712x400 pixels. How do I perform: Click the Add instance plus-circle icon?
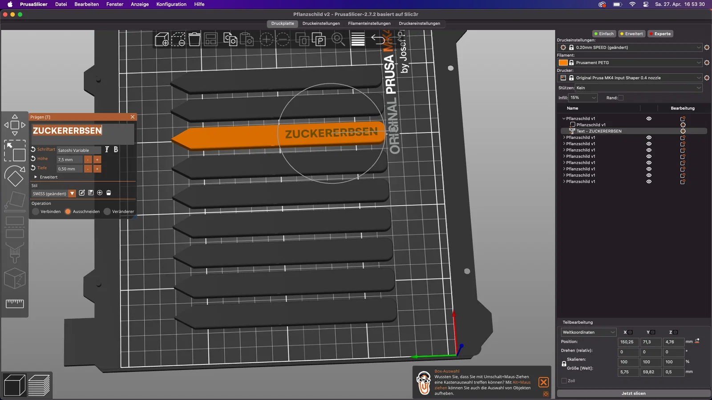click(266, 39)
